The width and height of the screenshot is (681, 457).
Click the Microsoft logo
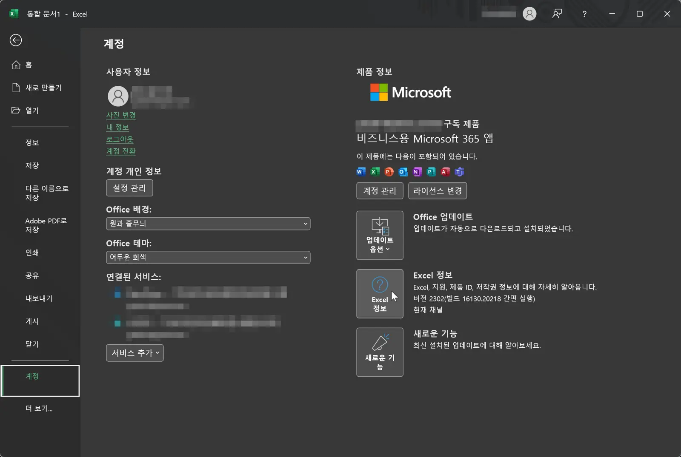[x=411, y=92]
